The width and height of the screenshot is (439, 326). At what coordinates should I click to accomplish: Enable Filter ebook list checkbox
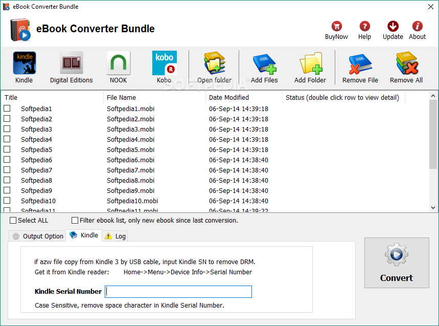[x=75, y=221]
